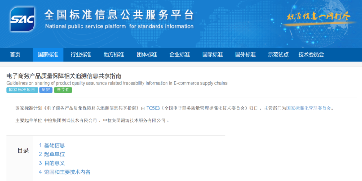Jump to 1 基础信息 section
Image resolution: width=362 pixels, height=181 pixels.
click(x=52, y=145)
